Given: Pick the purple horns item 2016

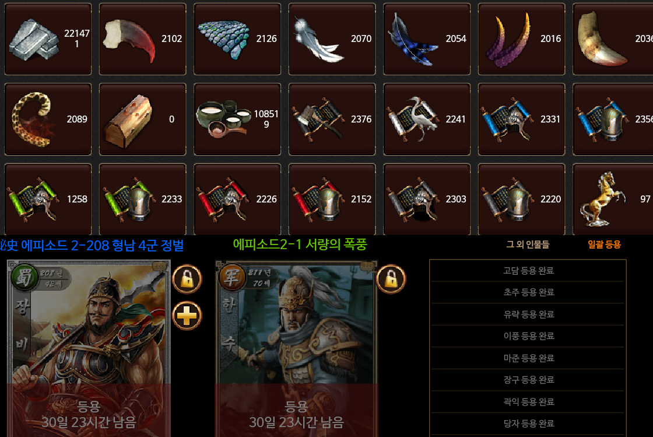Looking at the screenshot, I should 521,39.
